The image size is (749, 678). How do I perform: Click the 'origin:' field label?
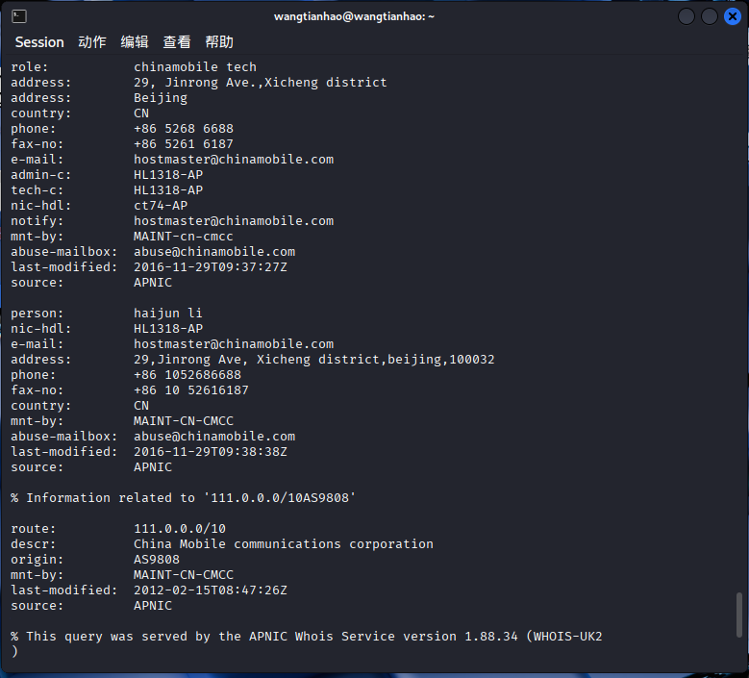[x=37, y=560]
